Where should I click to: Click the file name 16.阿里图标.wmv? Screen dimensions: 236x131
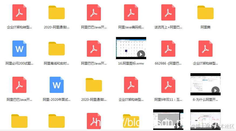pos(131,63)
